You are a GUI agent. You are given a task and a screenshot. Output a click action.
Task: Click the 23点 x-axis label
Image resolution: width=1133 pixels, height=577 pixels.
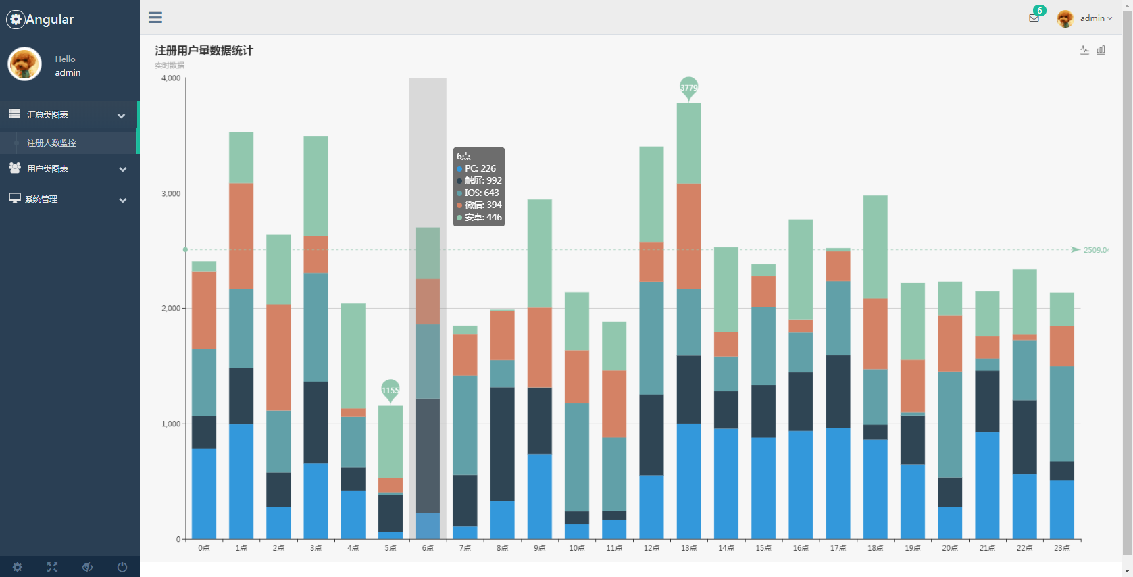tap(1062, 548)
